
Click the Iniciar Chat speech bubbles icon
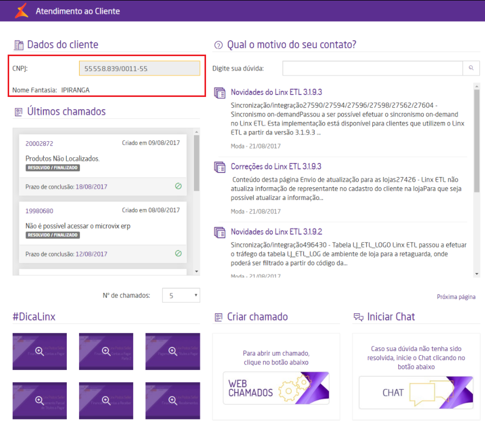click(x=359, y=317)
